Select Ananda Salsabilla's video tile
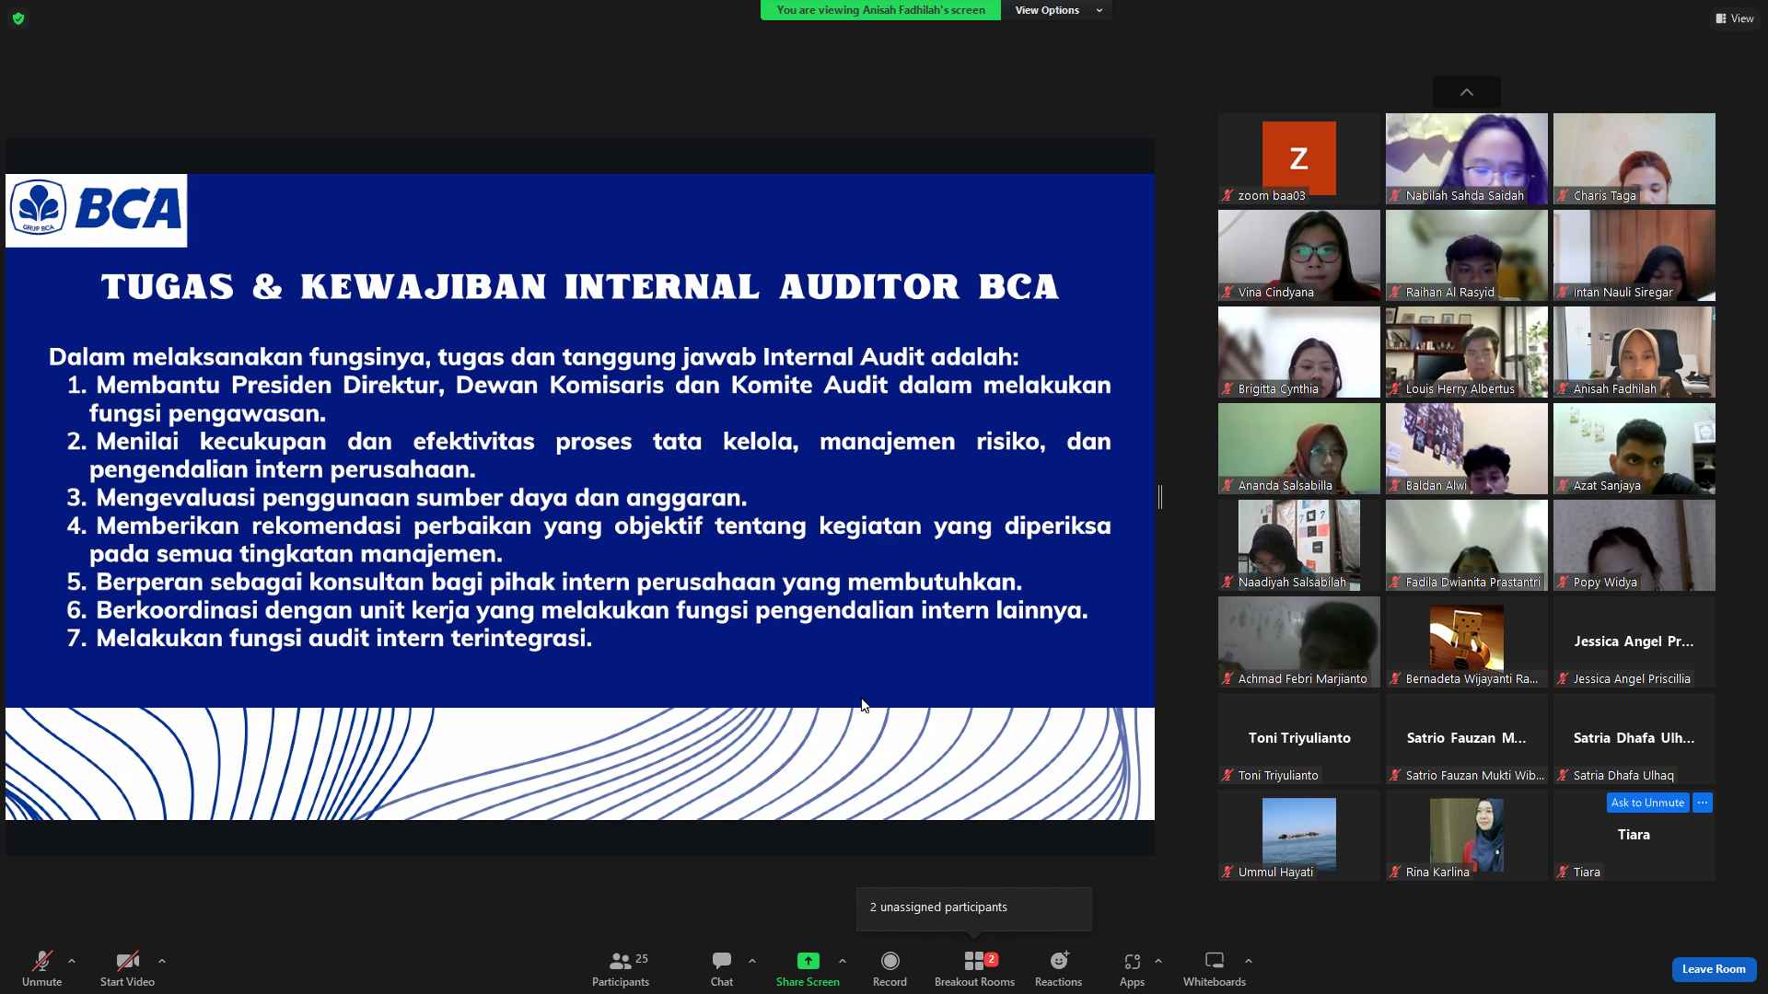The height and width of the screenshot is (994, 1768). (1299, 448)
